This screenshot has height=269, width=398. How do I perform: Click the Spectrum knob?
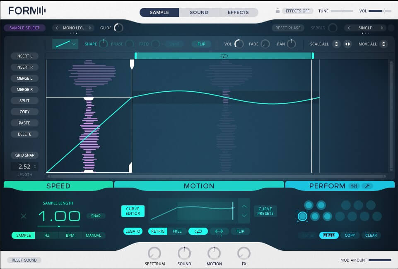point(154,253)
